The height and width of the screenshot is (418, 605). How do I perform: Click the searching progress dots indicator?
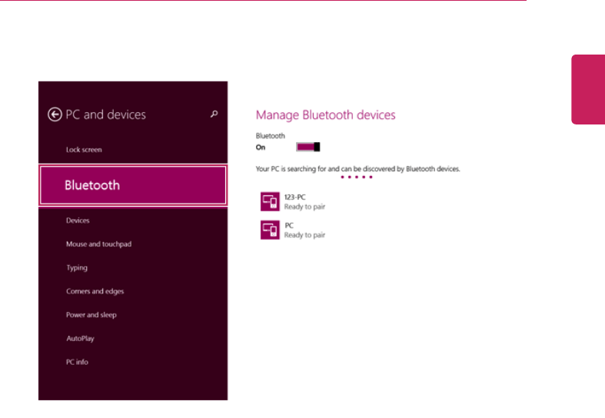coord(357,177)
